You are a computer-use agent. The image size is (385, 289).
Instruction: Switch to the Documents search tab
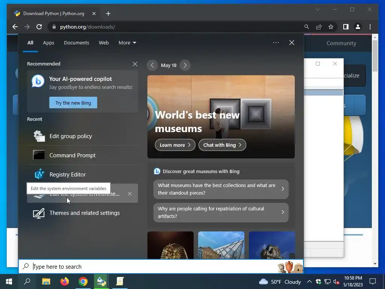point(76,43)
